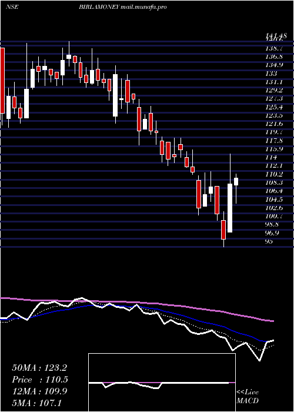The width and height of the screenshot is (294, 412).
Task: Select the 136.8 price axis label
Action: click(274, 57)
